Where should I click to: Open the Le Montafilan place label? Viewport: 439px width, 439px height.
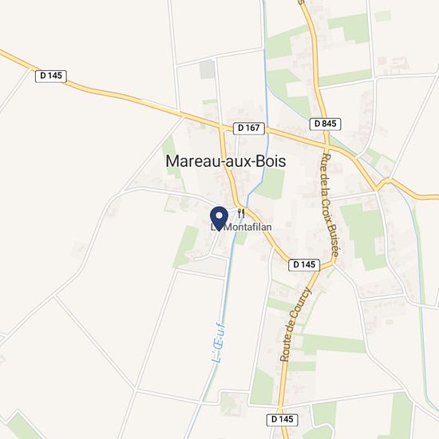(241, 227)
